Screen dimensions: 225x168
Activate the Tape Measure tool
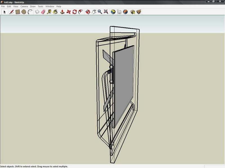pos(49,12)
